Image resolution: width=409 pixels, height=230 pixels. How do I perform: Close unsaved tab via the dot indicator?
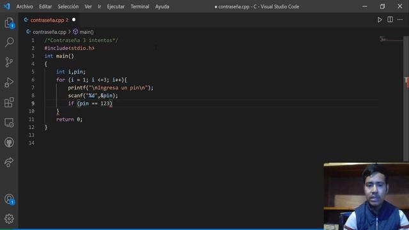click(x=74, y=20)
